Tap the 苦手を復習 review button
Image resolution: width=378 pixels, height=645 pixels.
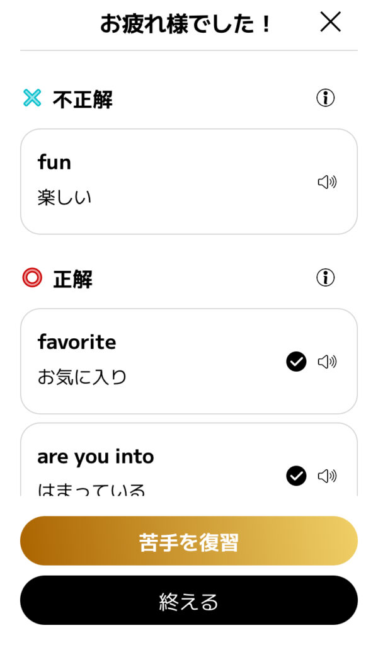point(188,540)
